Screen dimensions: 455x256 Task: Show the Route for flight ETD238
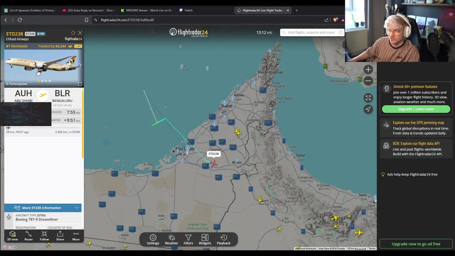(28, 236)
